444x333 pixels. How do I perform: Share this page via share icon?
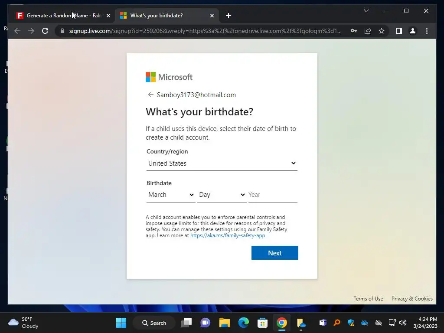pyautogui.click(x=368, y=31)
